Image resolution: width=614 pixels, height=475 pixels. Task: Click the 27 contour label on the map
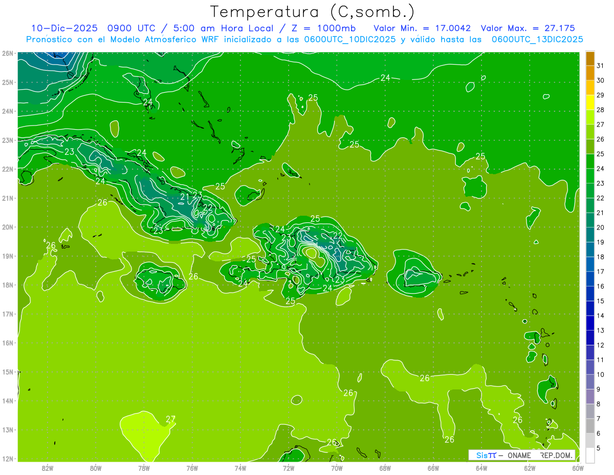tap(170, 419)
